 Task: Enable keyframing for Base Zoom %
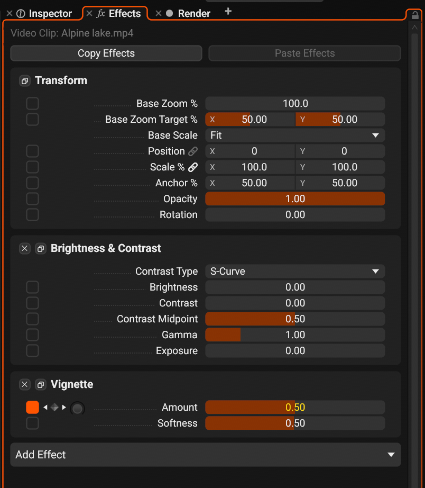[32, 103]
